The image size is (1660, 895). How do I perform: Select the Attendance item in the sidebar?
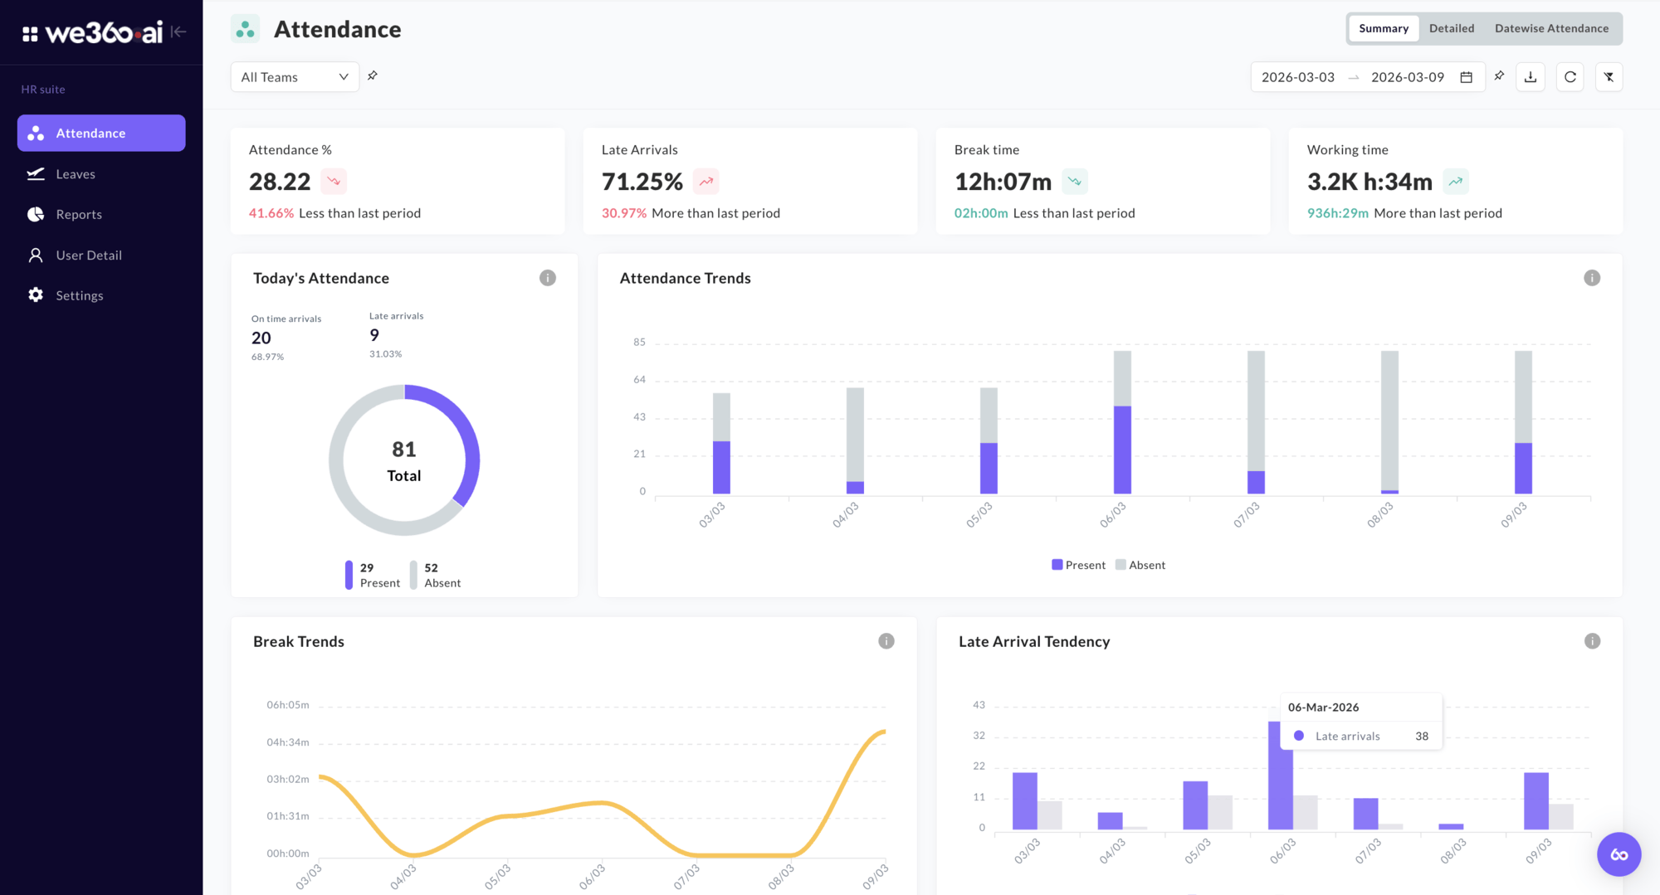pos(101,133)
